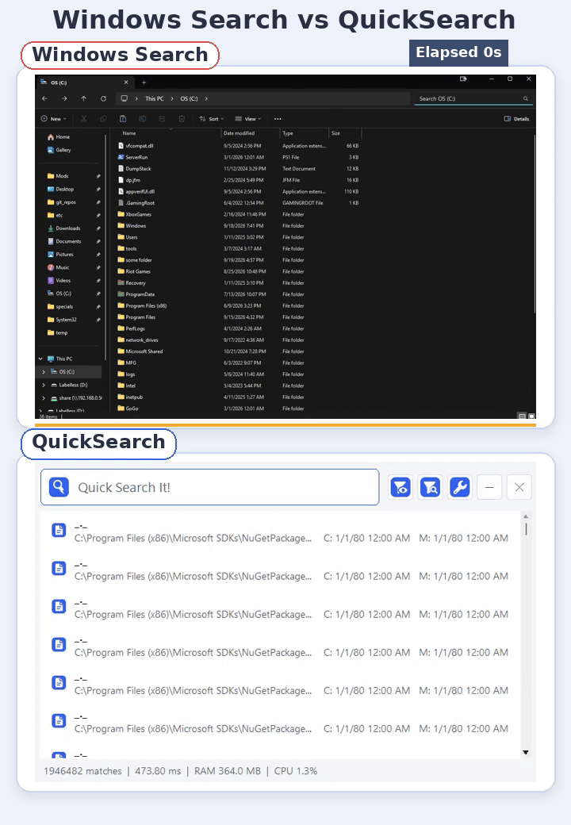Open the eye filter icon in QuickSearch

coord(400,487)
